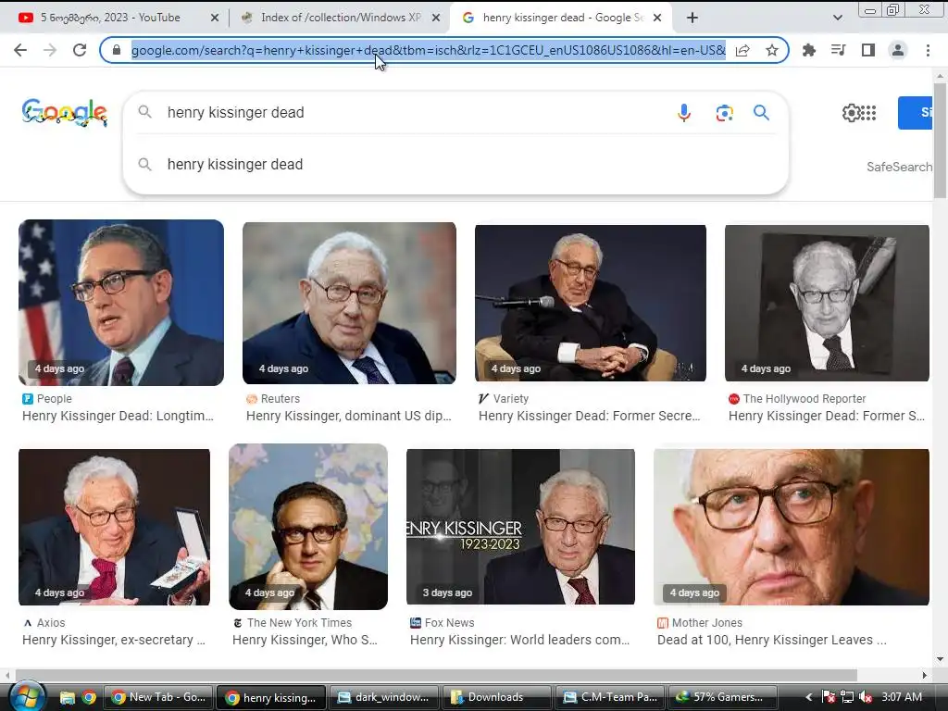Click the vertical scrollbar down arrow
Viewport: 948px width, 711px height.
pyautogui.click(x=940, y=659)
